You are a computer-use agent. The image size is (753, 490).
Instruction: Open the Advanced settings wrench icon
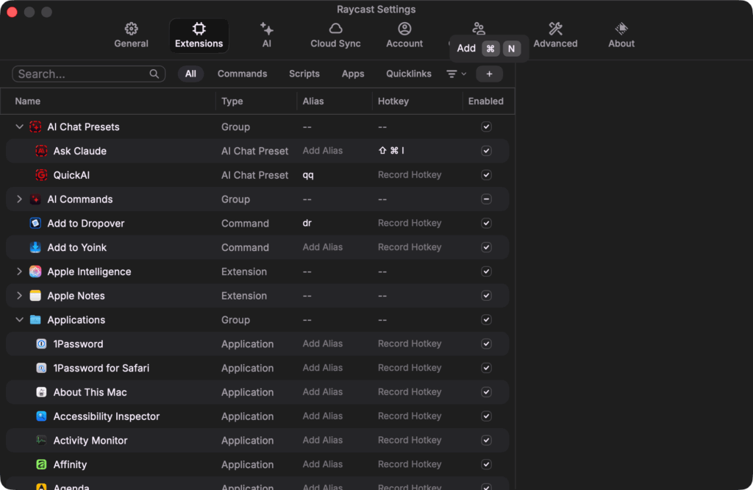(x=555, y=29)
